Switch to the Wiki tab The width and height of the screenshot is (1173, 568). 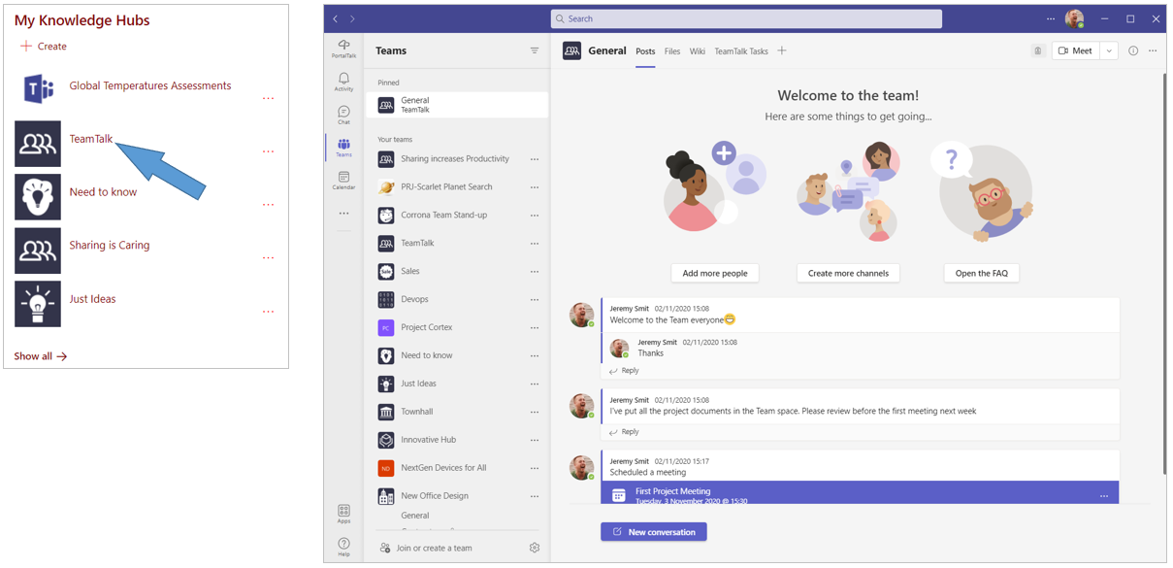click(698, 51)
